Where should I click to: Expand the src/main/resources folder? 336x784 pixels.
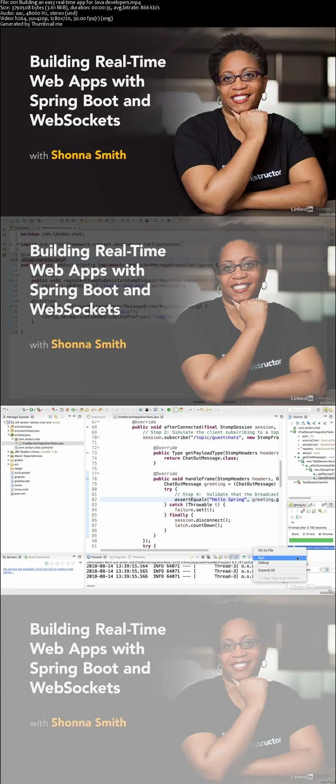coord(8,431)
